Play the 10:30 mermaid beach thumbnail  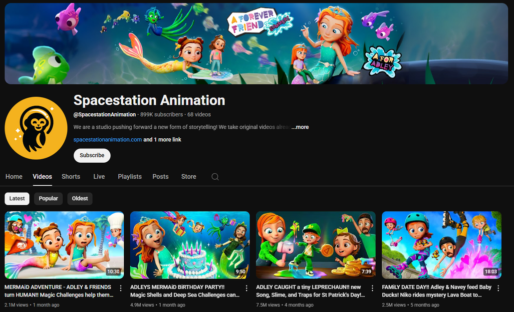tap(64, 245)
